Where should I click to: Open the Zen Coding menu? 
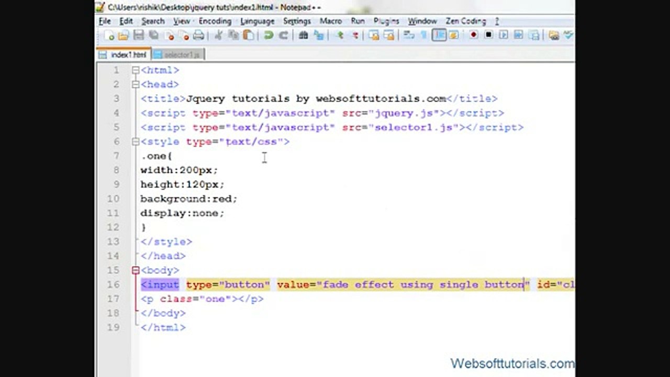(466, 21)
